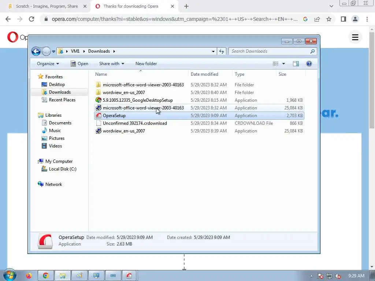
Task: Click the Chrome back arrow
Action: (8, 19)
